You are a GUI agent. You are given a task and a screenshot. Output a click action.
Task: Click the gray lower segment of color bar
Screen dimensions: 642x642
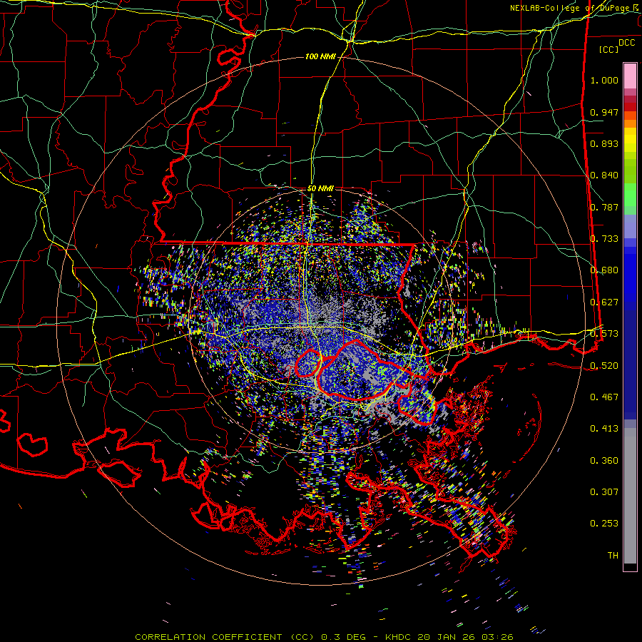coord(630,496)
